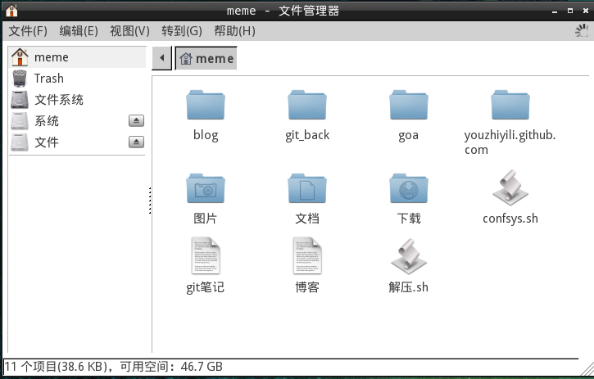Select the Trash sidebar entry label

[49, 79]
